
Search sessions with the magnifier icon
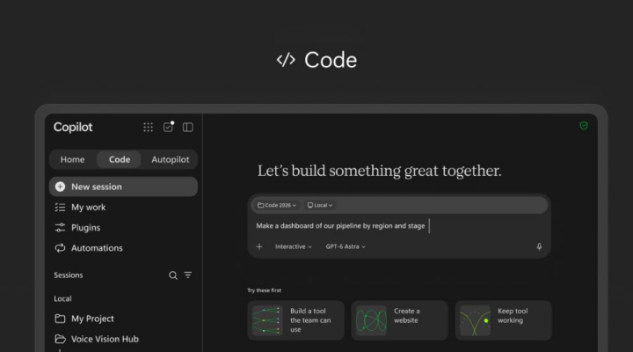pos(173,275)
